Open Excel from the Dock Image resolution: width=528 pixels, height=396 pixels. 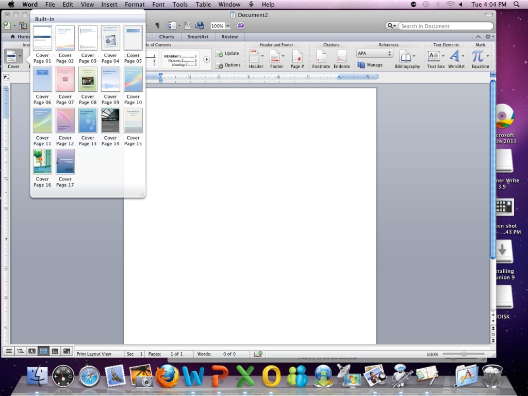click(x=245, y=376)
